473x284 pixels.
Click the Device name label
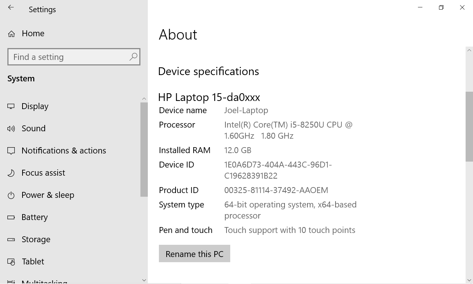[x=183, y=110]
